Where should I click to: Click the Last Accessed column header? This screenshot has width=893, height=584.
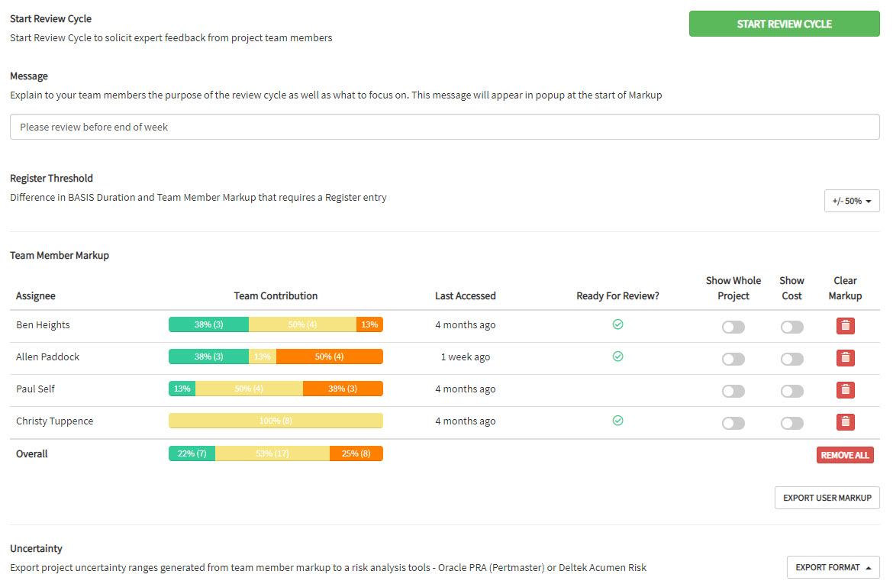pos(465,295)
